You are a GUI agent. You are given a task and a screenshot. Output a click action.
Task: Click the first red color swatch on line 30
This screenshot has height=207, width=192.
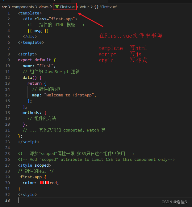[x=42, y=183]
